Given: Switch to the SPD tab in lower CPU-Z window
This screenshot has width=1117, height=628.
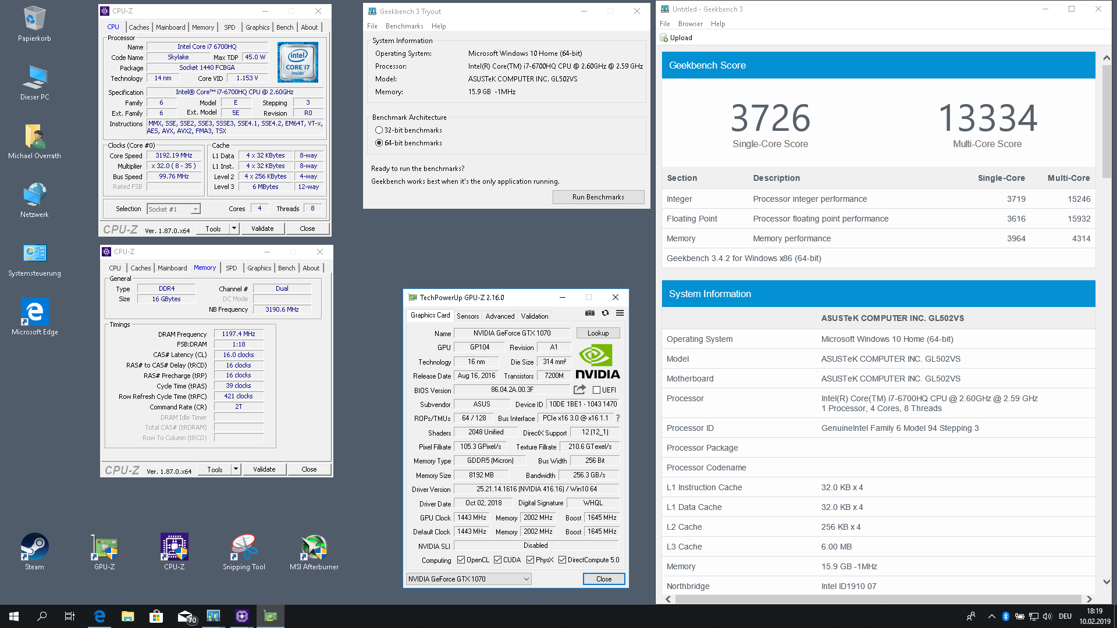Looking at the screenshot, I should (232, 268).
